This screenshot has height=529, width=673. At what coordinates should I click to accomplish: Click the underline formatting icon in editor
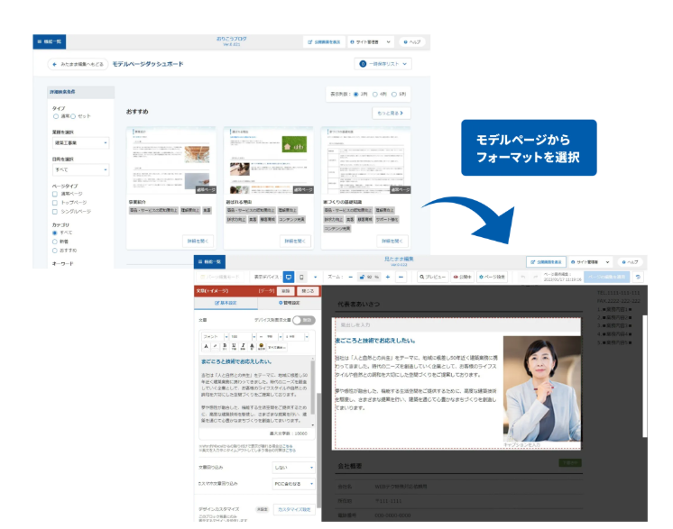pos(235,346)
